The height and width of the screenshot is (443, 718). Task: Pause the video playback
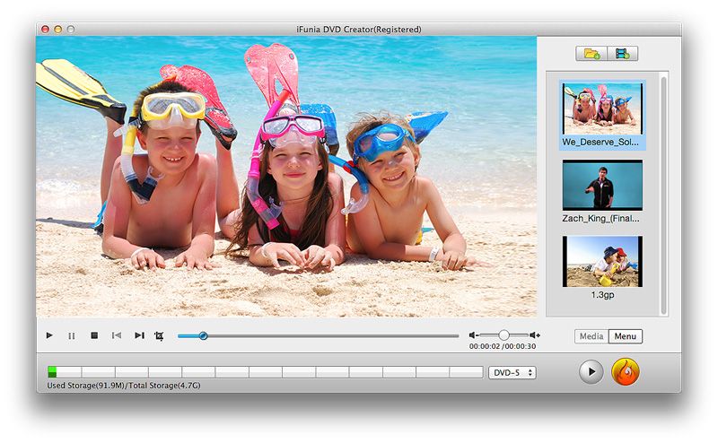pyautogui.click(x=72, y=335)
